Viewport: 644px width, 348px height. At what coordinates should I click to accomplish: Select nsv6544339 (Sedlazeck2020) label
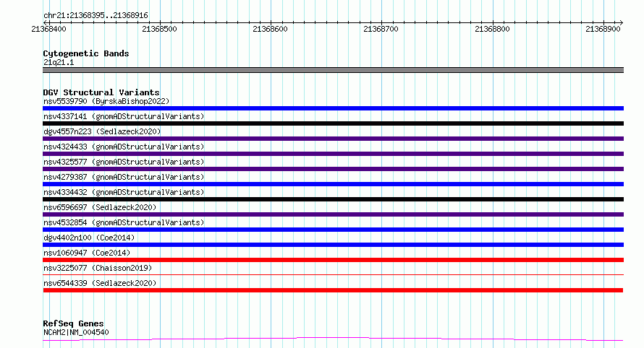pos(100,283)
